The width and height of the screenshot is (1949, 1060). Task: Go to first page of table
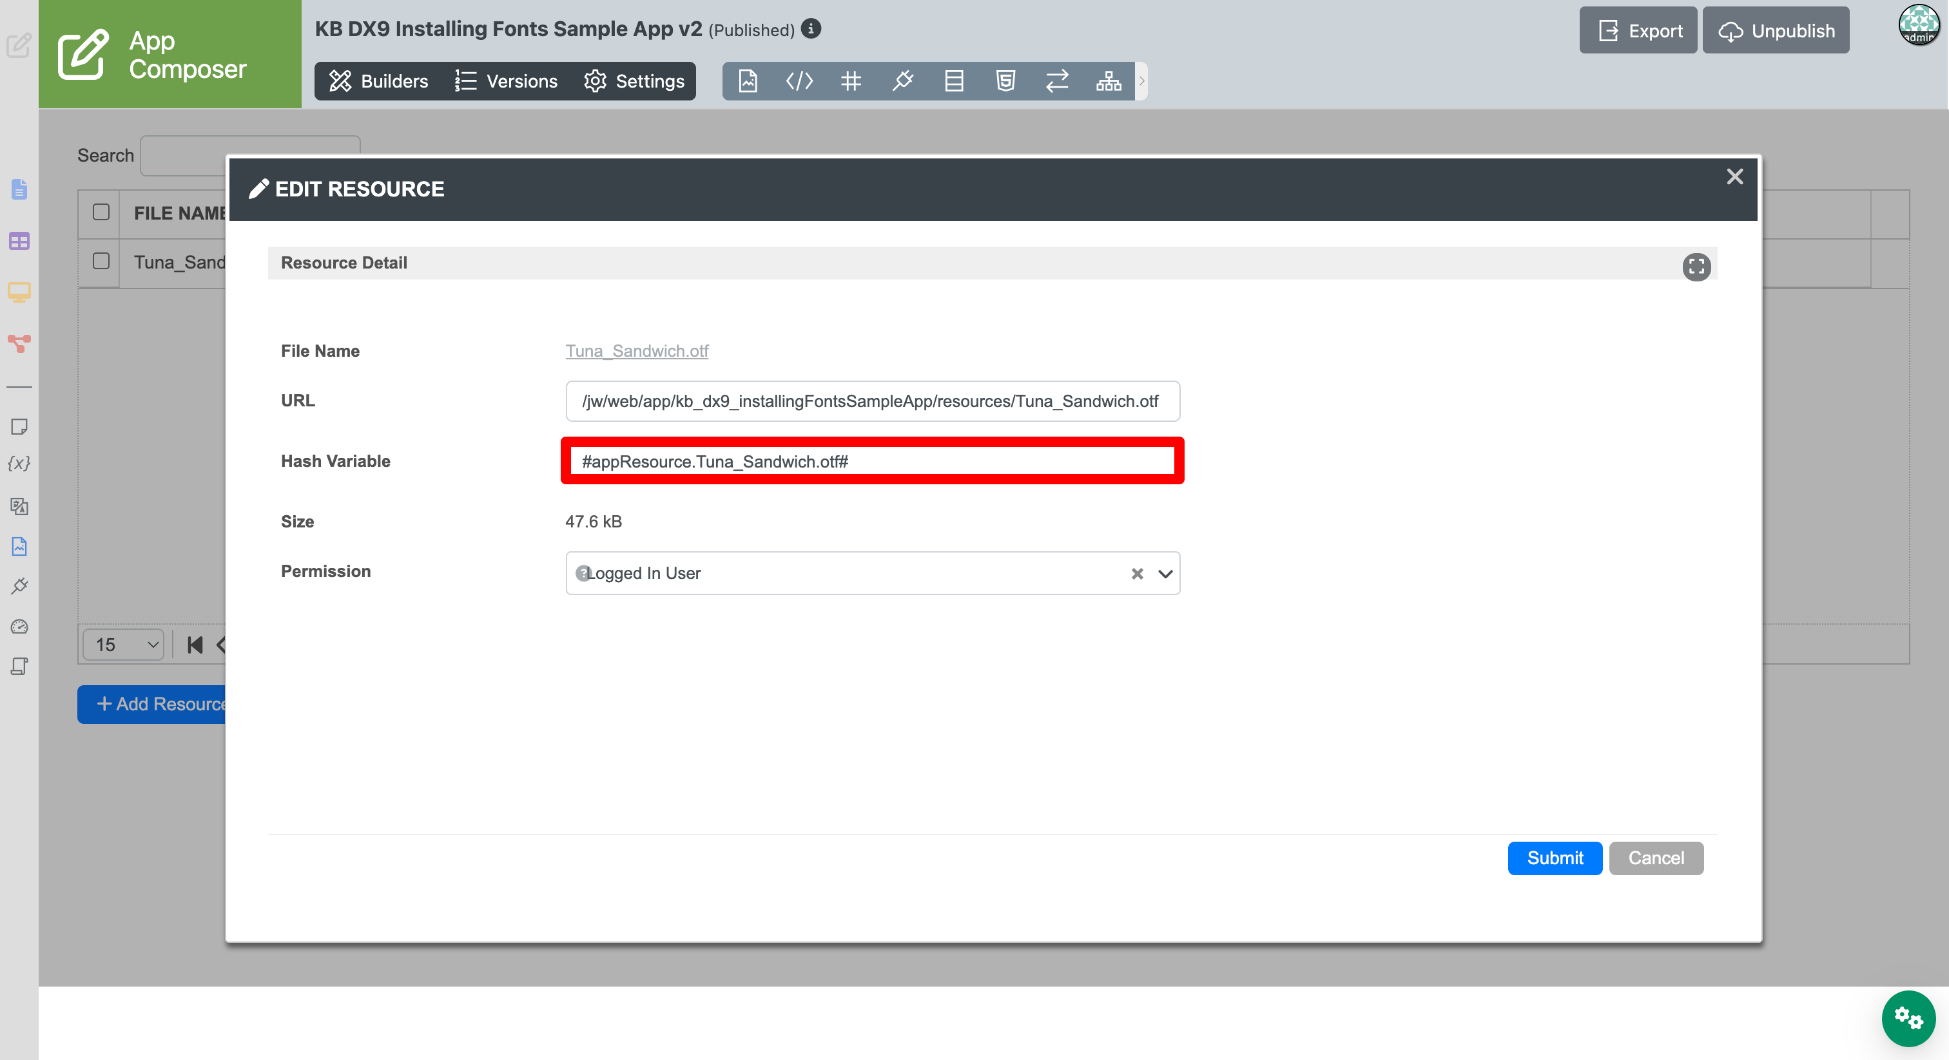point(195,645)
